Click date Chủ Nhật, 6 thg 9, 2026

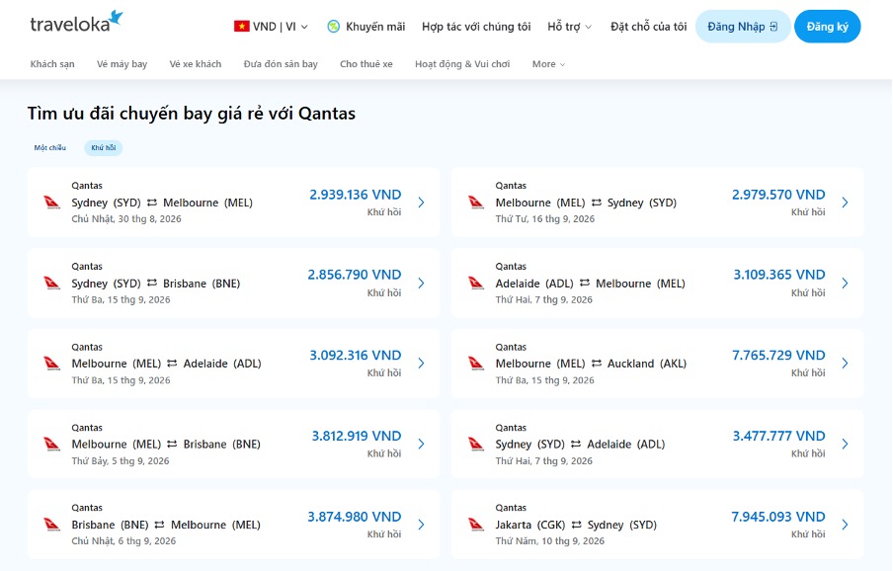click(x=123, y=540)
